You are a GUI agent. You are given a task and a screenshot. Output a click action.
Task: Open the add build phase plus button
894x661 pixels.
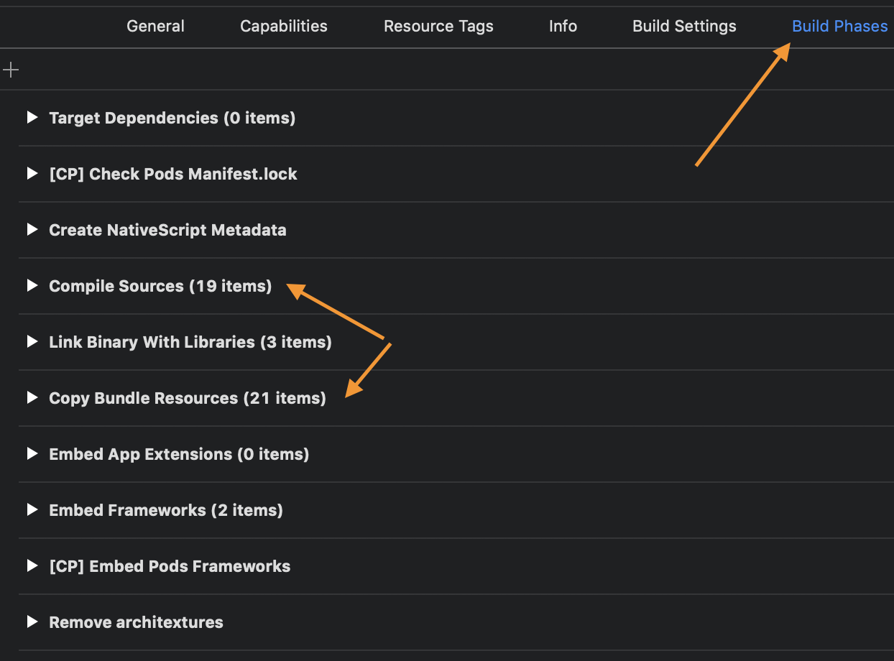point(11,70)
